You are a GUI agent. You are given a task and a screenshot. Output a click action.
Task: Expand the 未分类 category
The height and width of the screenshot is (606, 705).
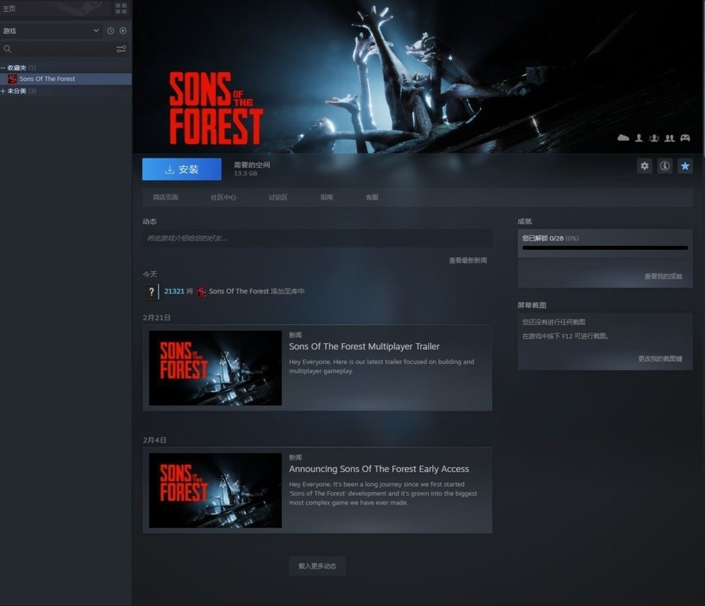[x=3, y=91]
